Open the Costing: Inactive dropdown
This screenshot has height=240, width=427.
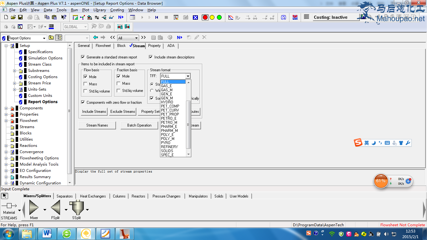coord(336,17)
